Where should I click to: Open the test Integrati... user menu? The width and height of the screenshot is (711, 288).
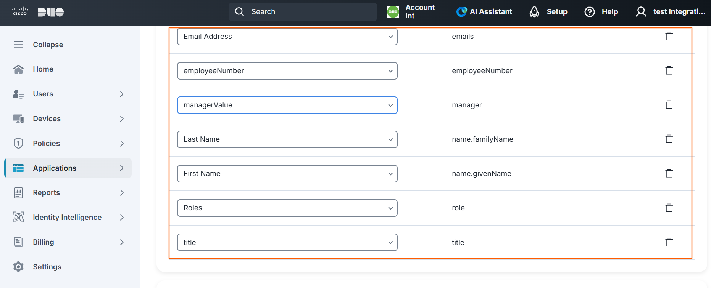[x=671, y=12]
